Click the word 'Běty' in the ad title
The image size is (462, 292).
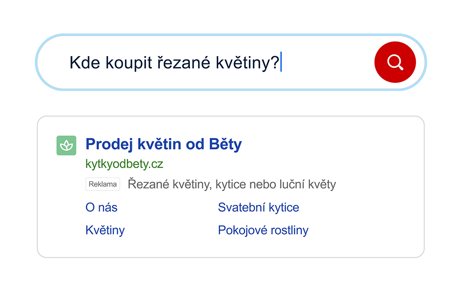tap(224, 144)
